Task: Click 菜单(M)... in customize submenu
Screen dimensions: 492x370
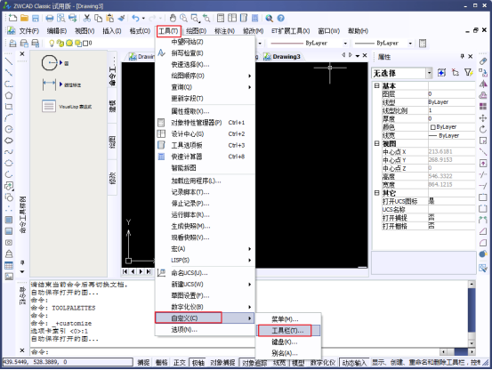Action: coord(288,319)
